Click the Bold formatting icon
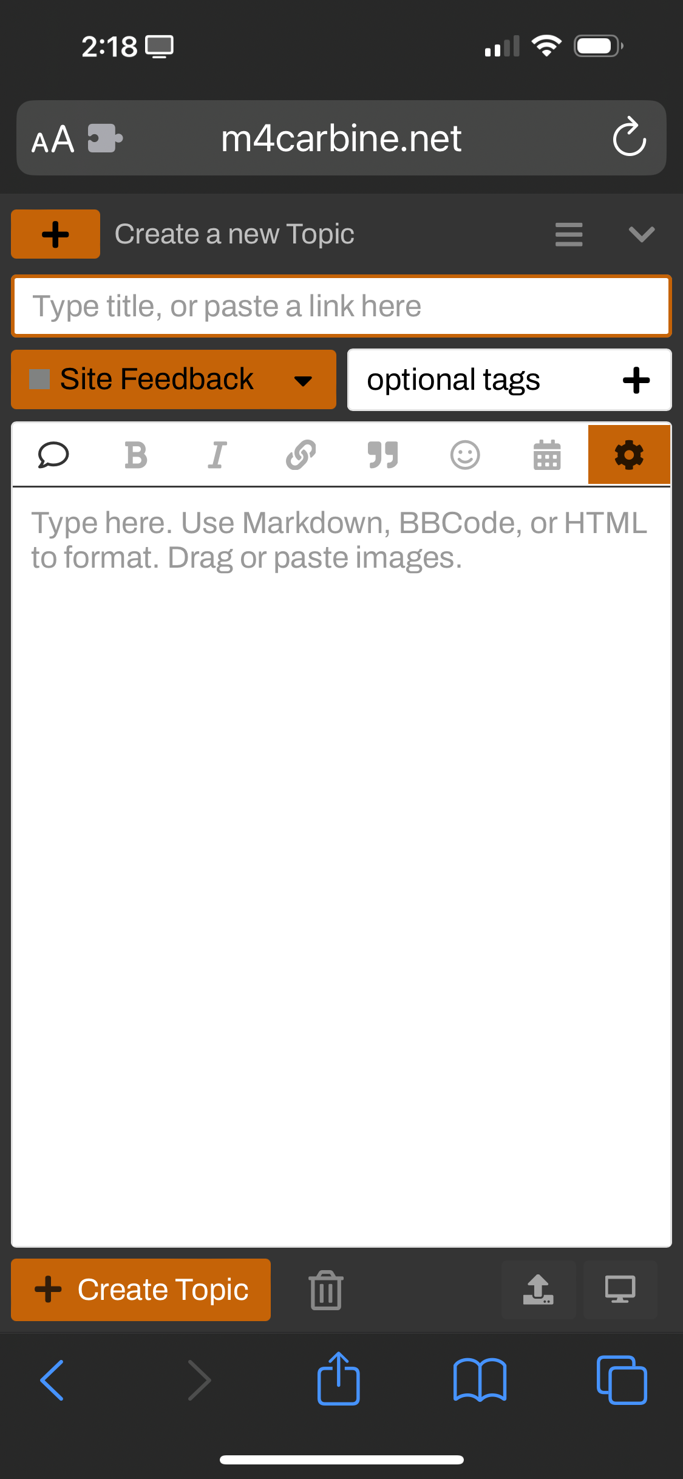This screenshot has width=683, height=1479. coord(135,455)
